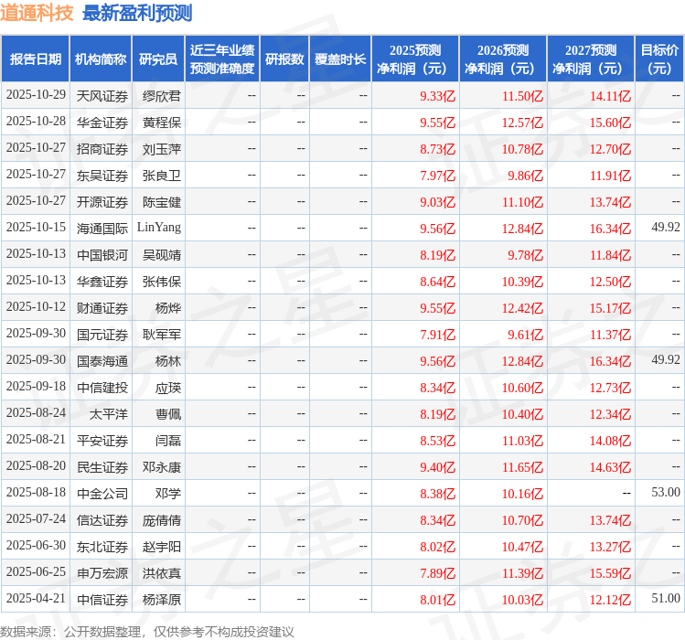The image size is (685, 640).
Task: Click 13.74亿 in 开源证券 row
Action: point(610,202)
